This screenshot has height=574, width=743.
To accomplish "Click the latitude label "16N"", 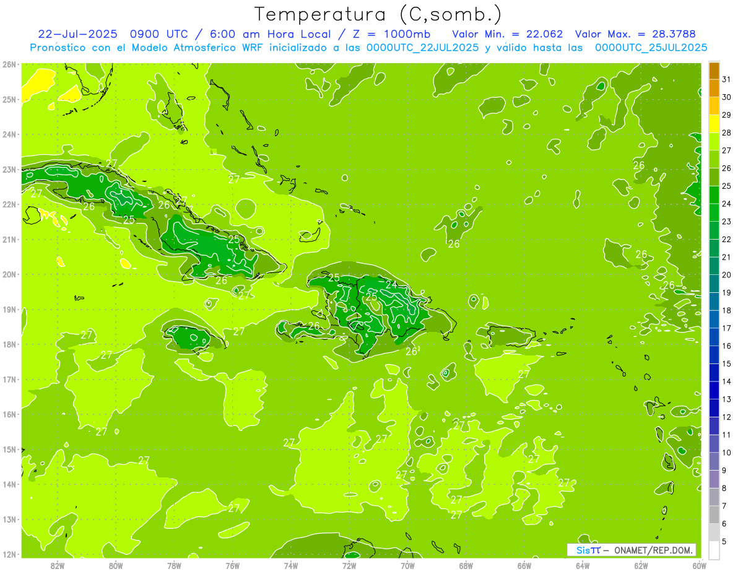I will 9,414.
